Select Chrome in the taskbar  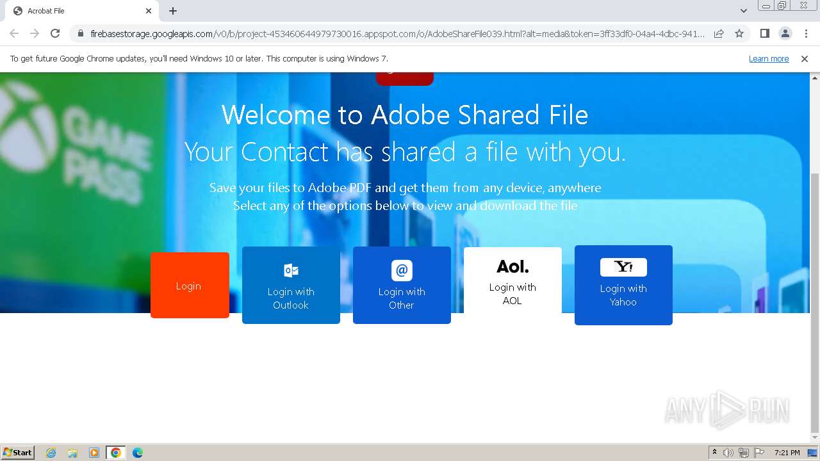click(116, 453)
